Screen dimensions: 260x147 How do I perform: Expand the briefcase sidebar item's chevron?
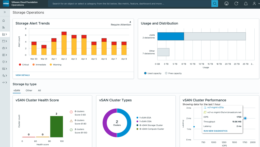tap(6, 48)
